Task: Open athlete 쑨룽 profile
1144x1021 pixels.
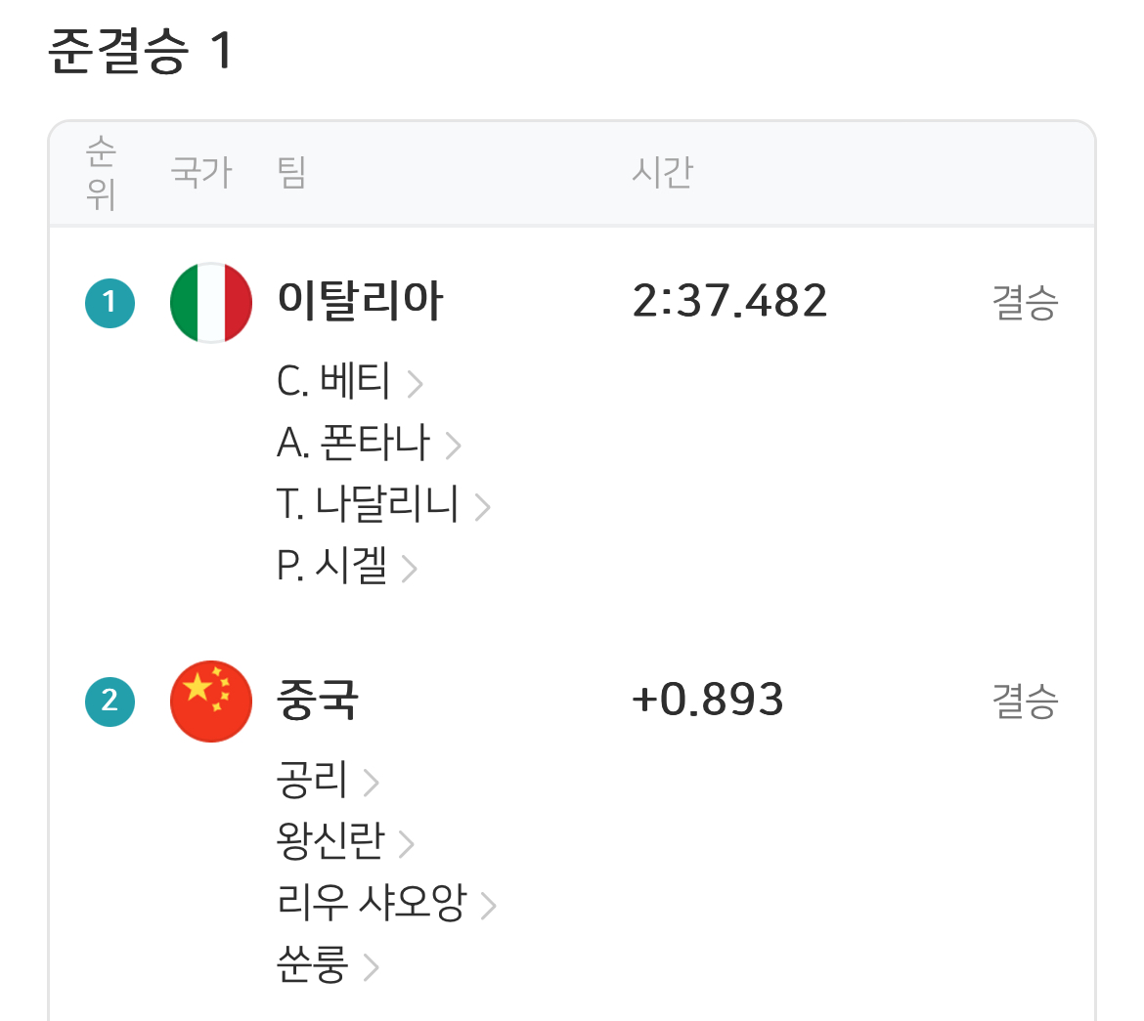Action: point(313,966)
